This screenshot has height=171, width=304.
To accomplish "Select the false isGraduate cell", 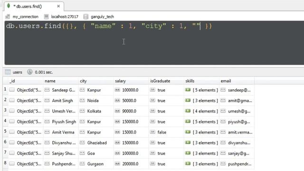I will click(166, 132).
